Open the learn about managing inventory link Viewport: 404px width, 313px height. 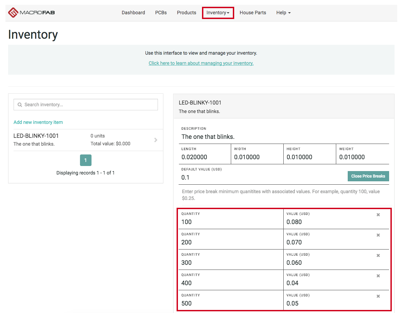coord(201,63)
